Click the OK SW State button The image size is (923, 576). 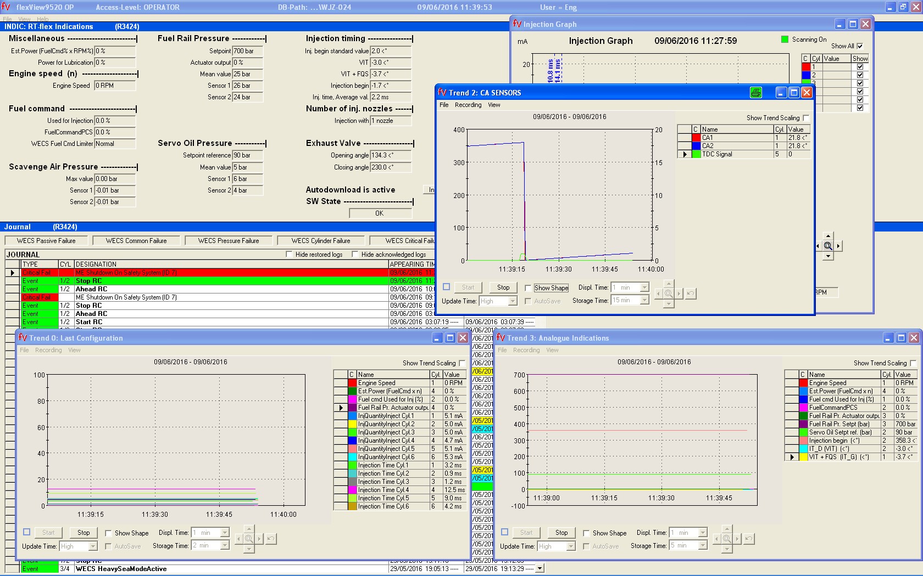click(x=379, y=213)
